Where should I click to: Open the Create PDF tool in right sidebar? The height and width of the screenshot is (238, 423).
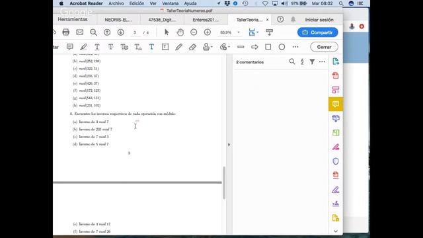[x=336, y=75]
